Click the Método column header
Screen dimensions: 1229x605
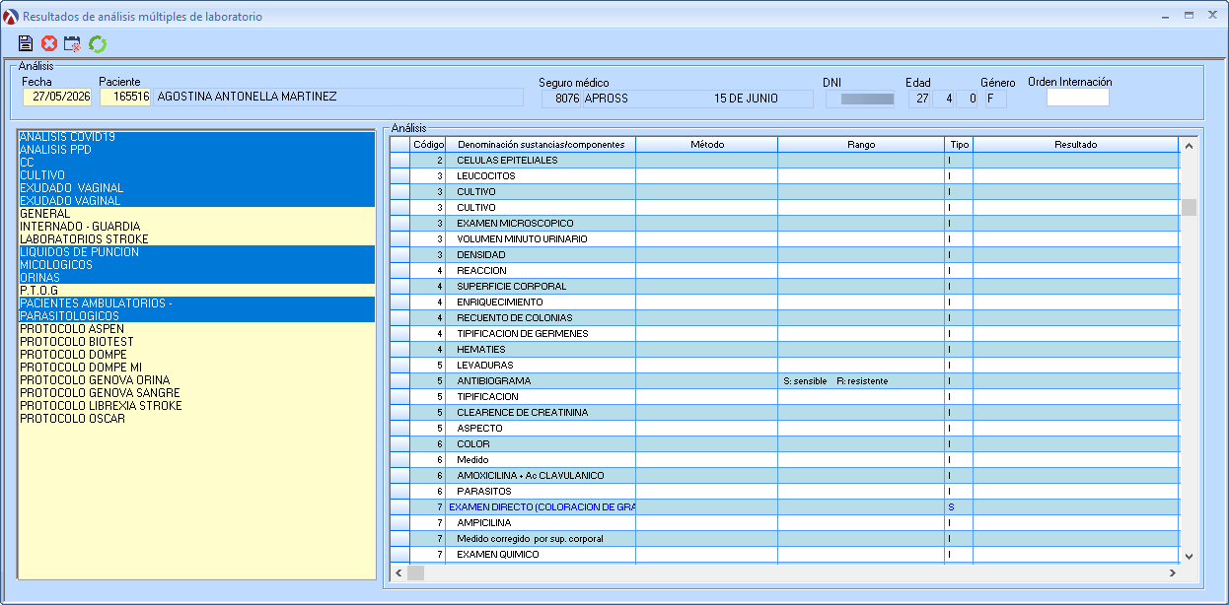click(706, 145)
